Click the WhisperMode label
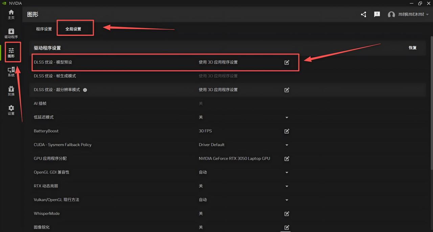 [47, 213]
